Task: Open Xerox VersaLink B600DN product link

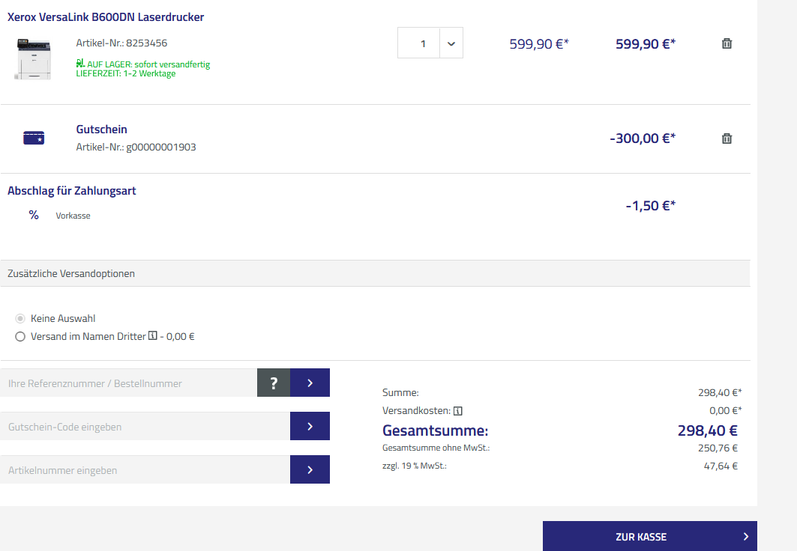Action: coord(106,16)
